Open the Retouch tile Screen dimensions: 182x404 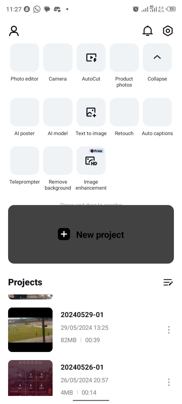[124, 112]
